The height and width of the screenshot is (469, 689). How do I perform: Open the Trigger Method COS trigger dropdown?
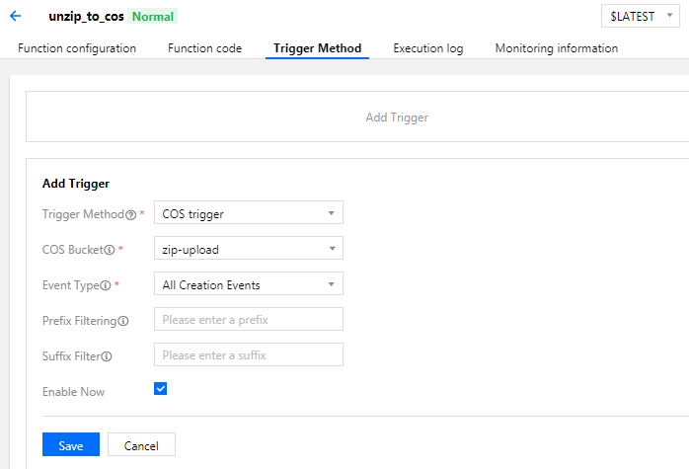pyautogui.click(x=249, y=212)
